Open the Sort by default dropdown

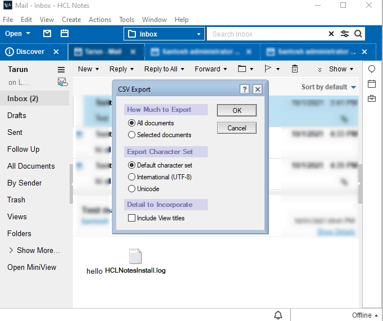click(329, 87)
